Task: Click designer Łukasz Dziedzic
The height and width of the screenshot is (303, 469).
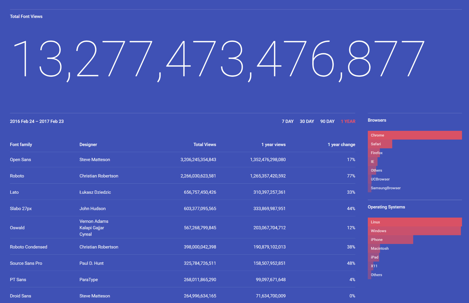Action: point(95,192)
